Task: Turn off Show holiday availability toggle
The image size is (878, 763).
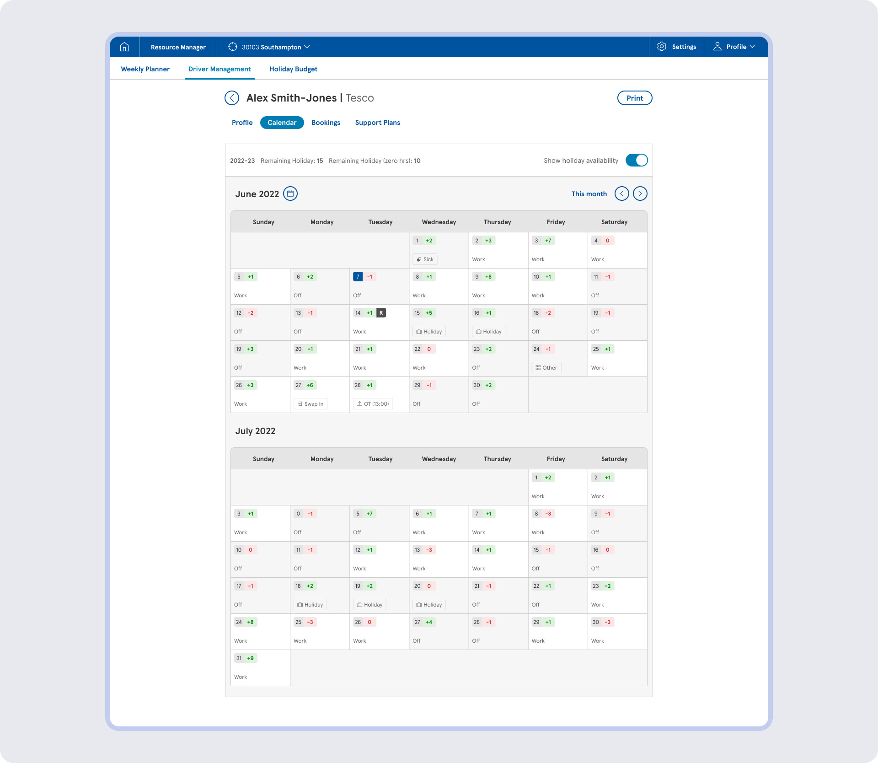Action: pos(637,161)
